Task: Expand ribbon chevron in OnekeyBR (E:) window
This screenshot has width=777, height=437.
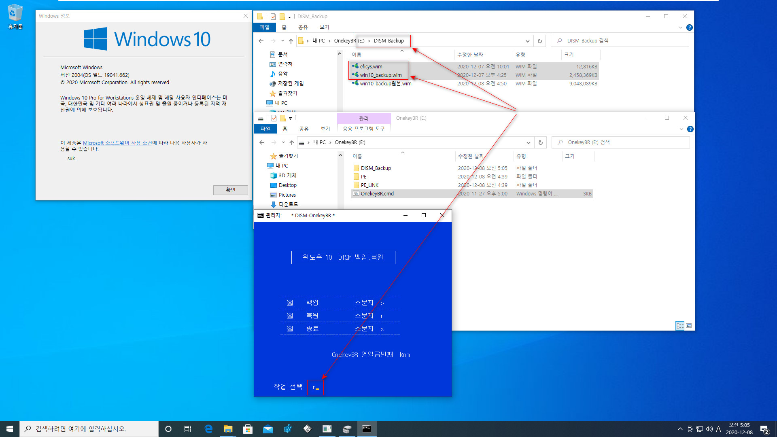Action: coord(681,129)
